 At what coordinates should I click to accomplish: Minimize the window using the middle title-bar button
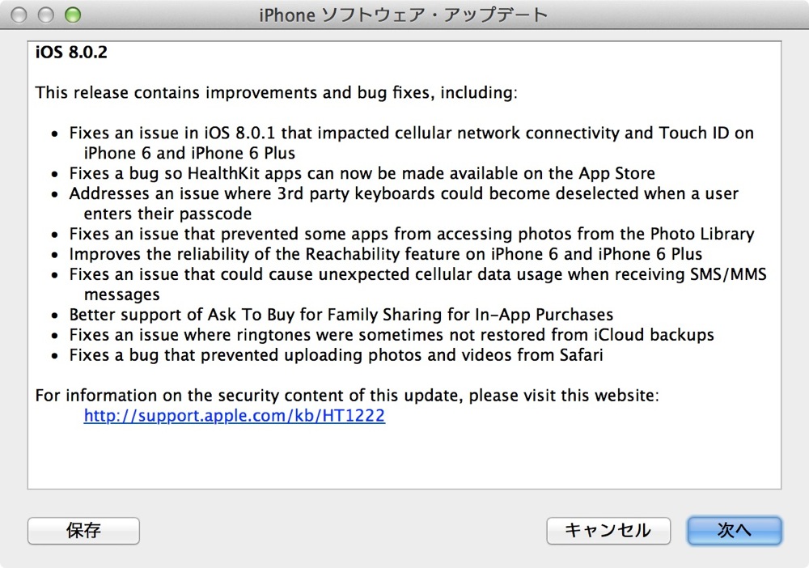[x=46, y=15]
